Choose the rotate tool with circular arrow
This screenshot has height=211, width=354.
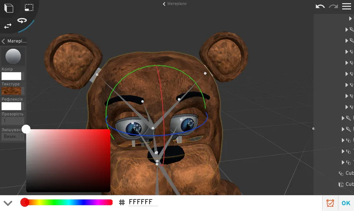(22, 21)
